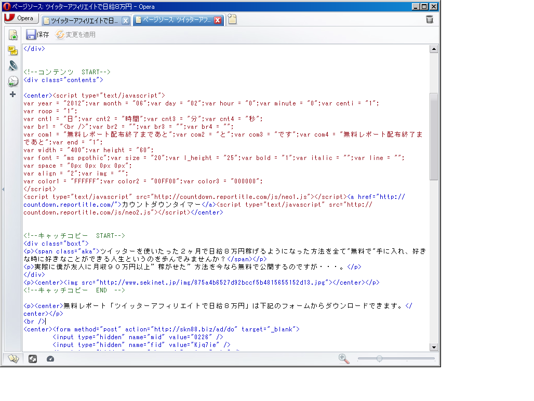Image resolution: width=534 pixels, height=401 pixels.
Task: Close the ツイッターアフィリエイト tab
Action: coord(126,21)
